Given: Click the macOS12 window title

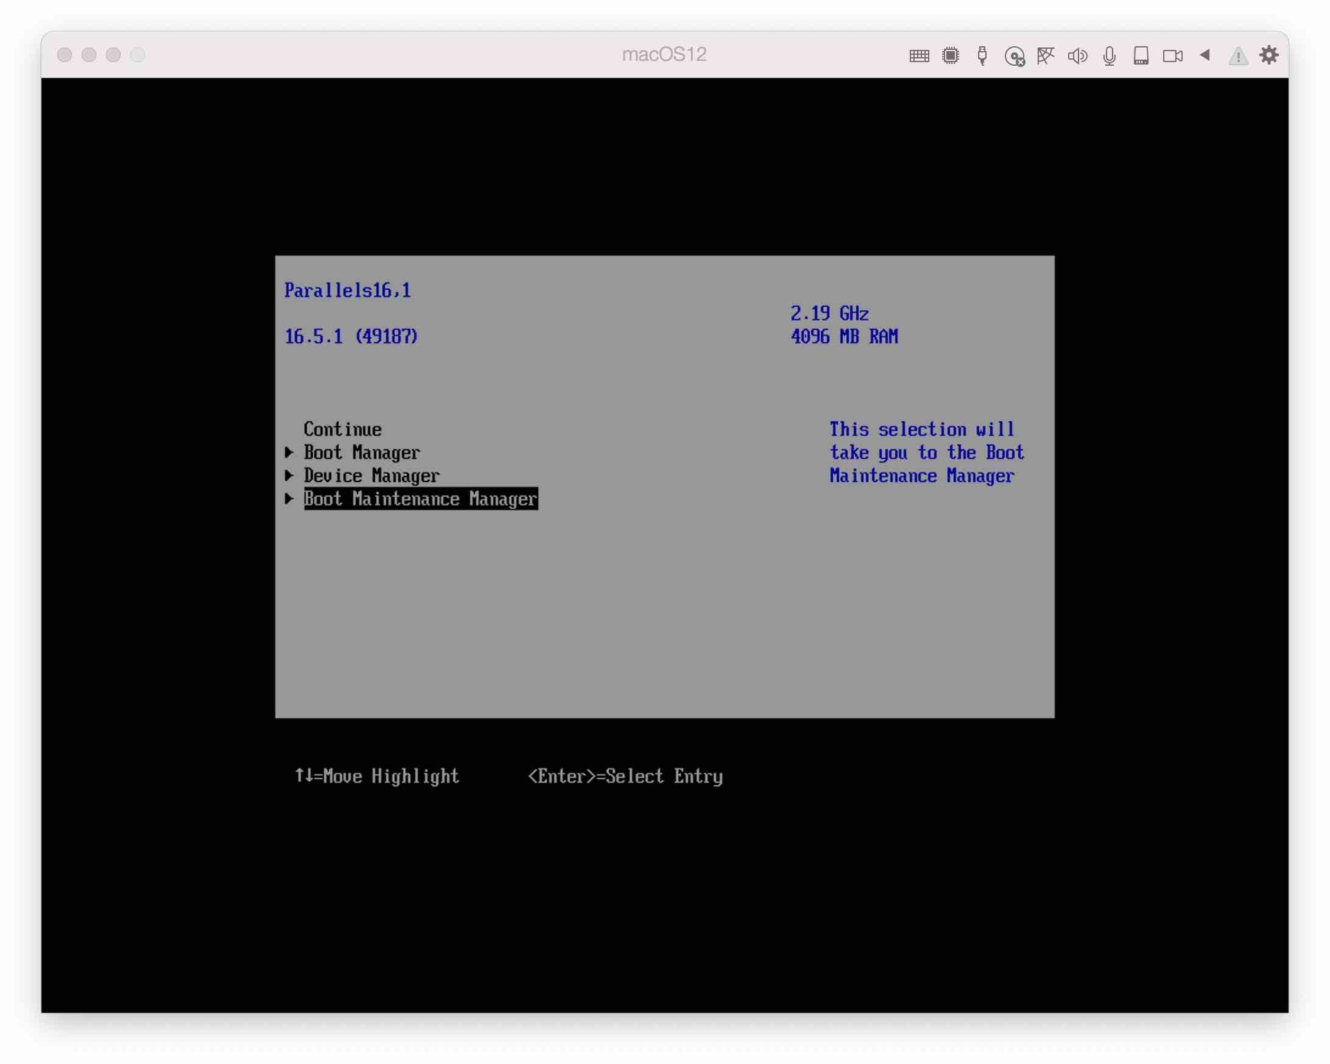Looking at the screenshot, I should tap(664, 54).
